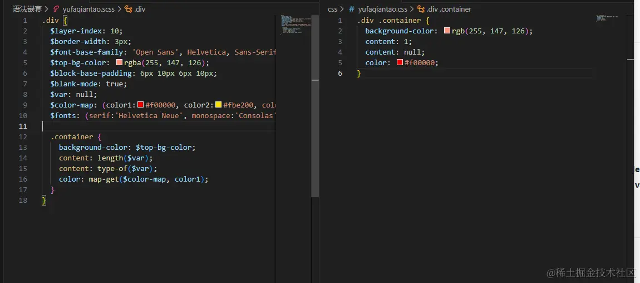Click the .div .container breadcrumb in right editor
Viewport: 640px width, 283px height.
click(x=449, y=9)
